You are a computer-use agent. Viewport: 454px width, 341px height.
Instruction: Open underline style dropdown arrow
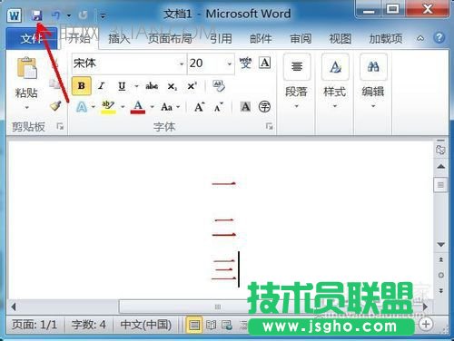136,86
